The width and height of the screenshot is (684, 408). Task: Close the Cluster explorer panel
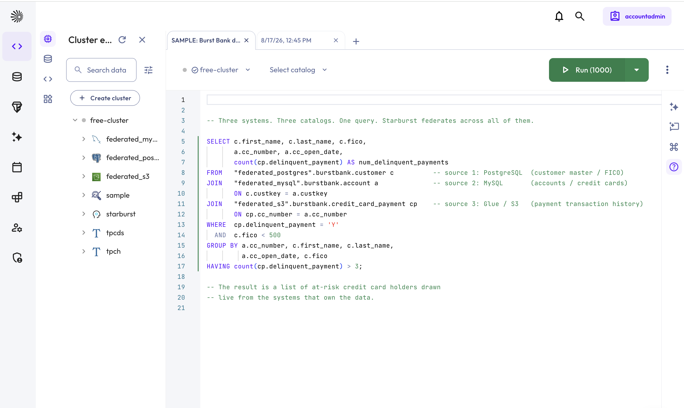point(142,40)
